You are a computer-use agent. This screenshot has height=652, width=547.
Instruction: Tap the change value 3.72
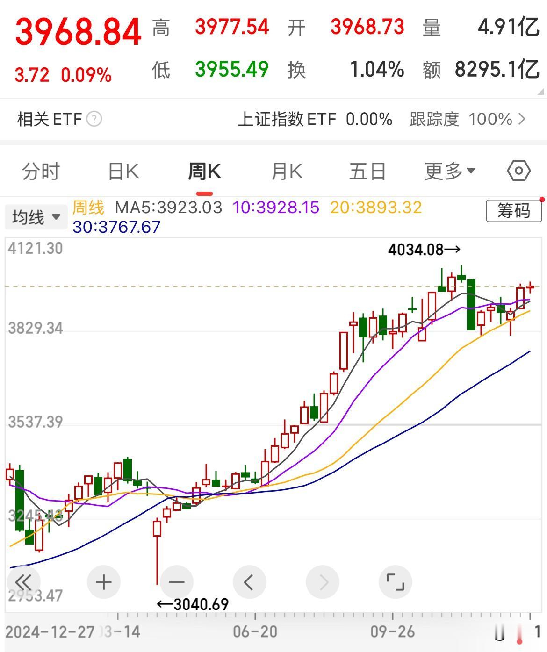32,75
